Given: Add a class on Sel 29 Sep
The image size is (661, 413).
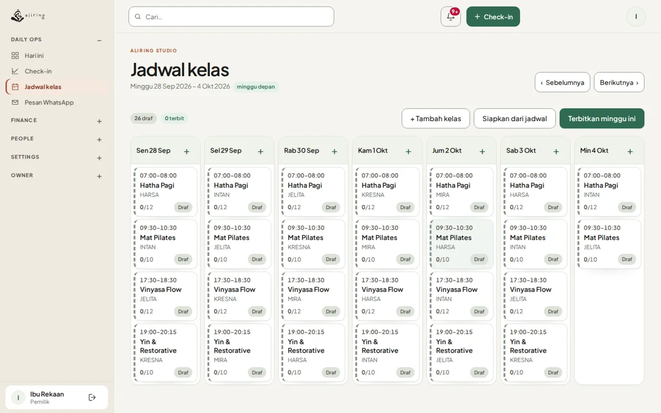Looking at the screenshot, I should pyautogui.click(x=261, y=151).
